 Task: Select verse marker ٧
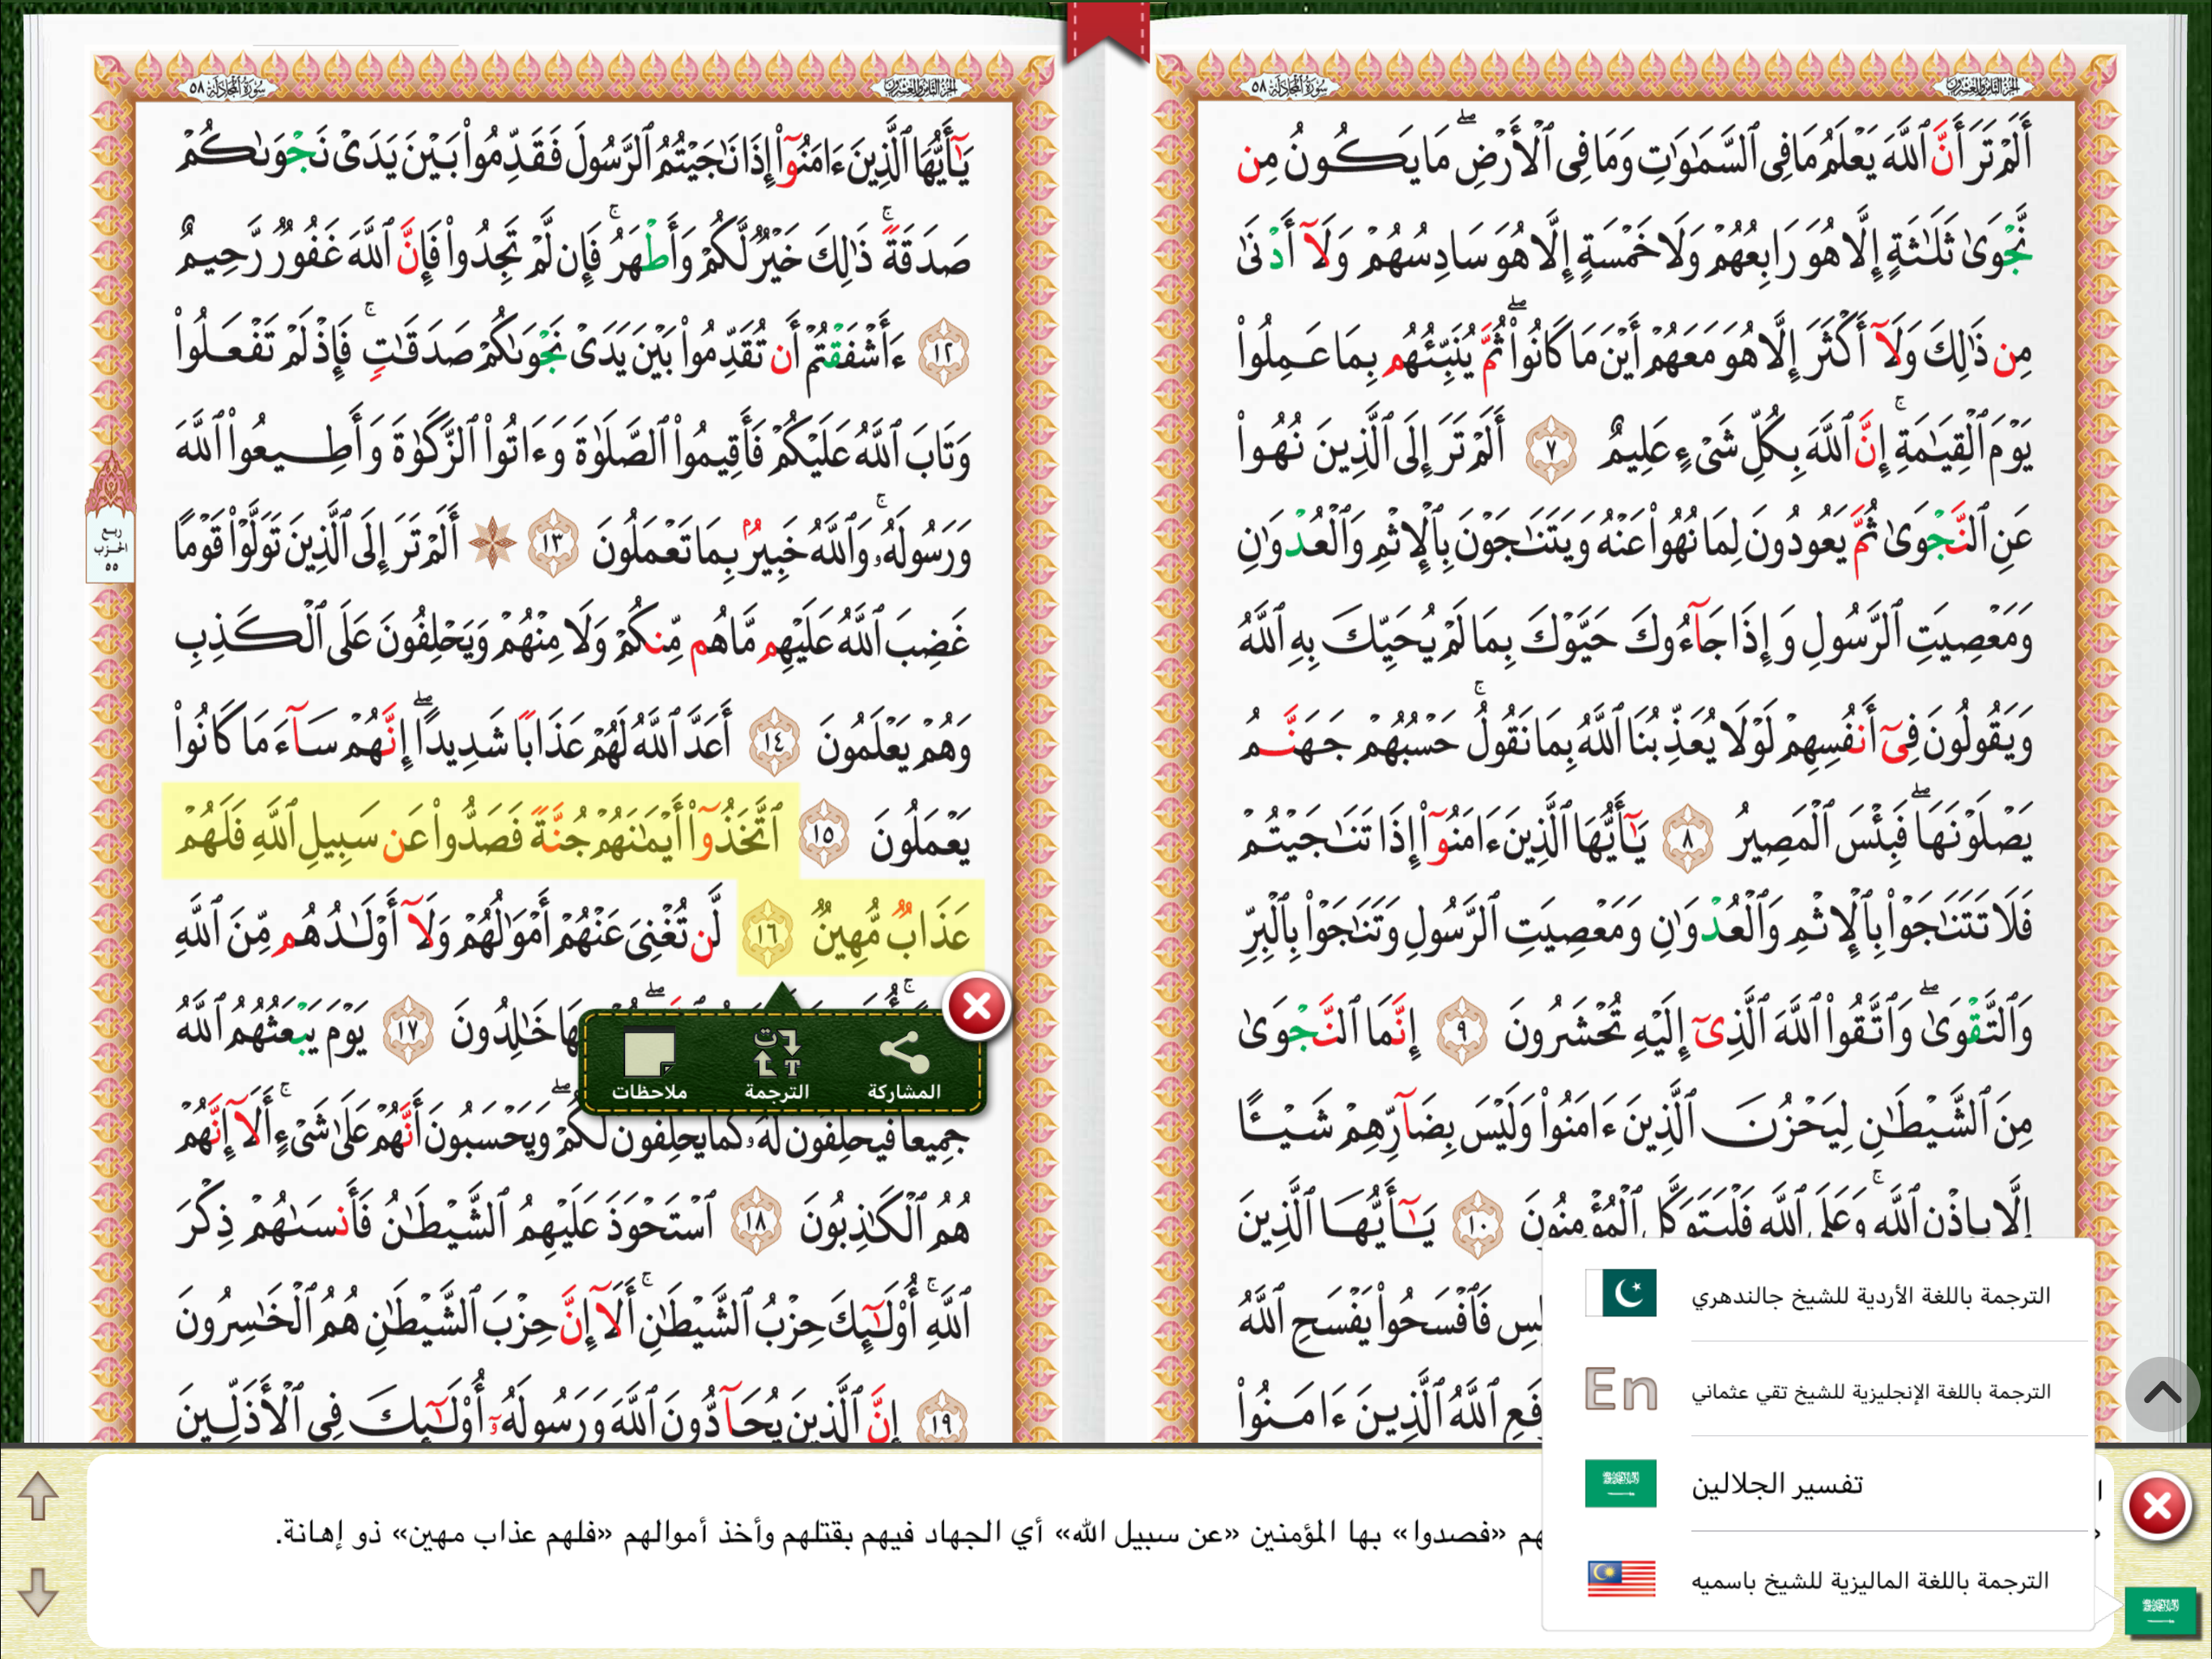(x=1551, y=450)
